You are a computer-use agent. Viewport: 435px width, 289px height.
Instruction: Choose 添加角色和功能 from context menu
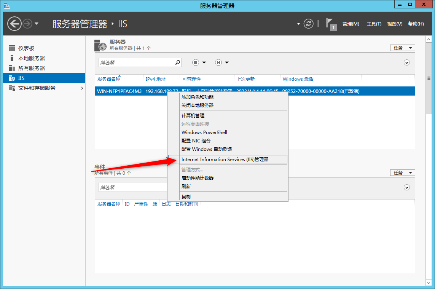[228, 97]
